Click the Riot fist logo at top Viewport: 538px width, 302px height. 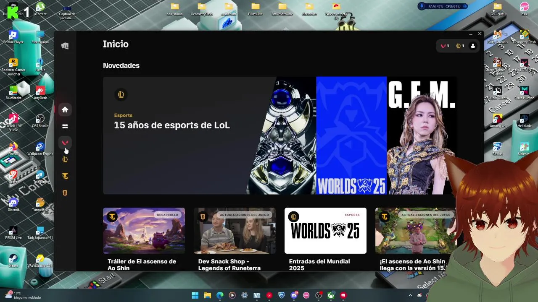click(x=65, y=46)
